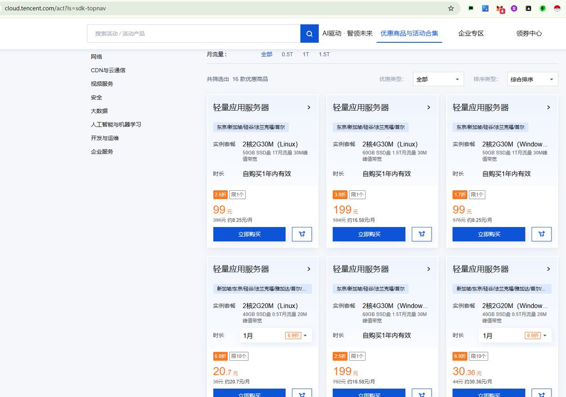Click the 共筛选出 16 款优惠商品 text

(237, 79)
